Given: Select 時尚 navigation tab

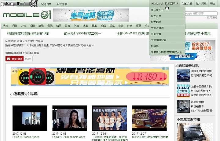Looking at the screenshot, I should (130, 26).
